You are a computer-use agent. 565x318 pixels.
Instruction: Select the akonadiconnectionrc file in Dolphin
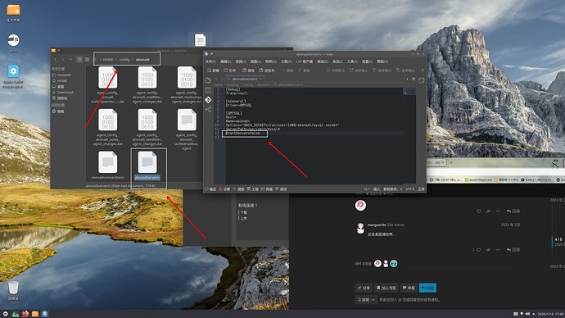[108, 166]
